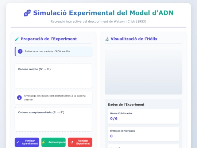Click the step 1 number badge

coord(20,52)
